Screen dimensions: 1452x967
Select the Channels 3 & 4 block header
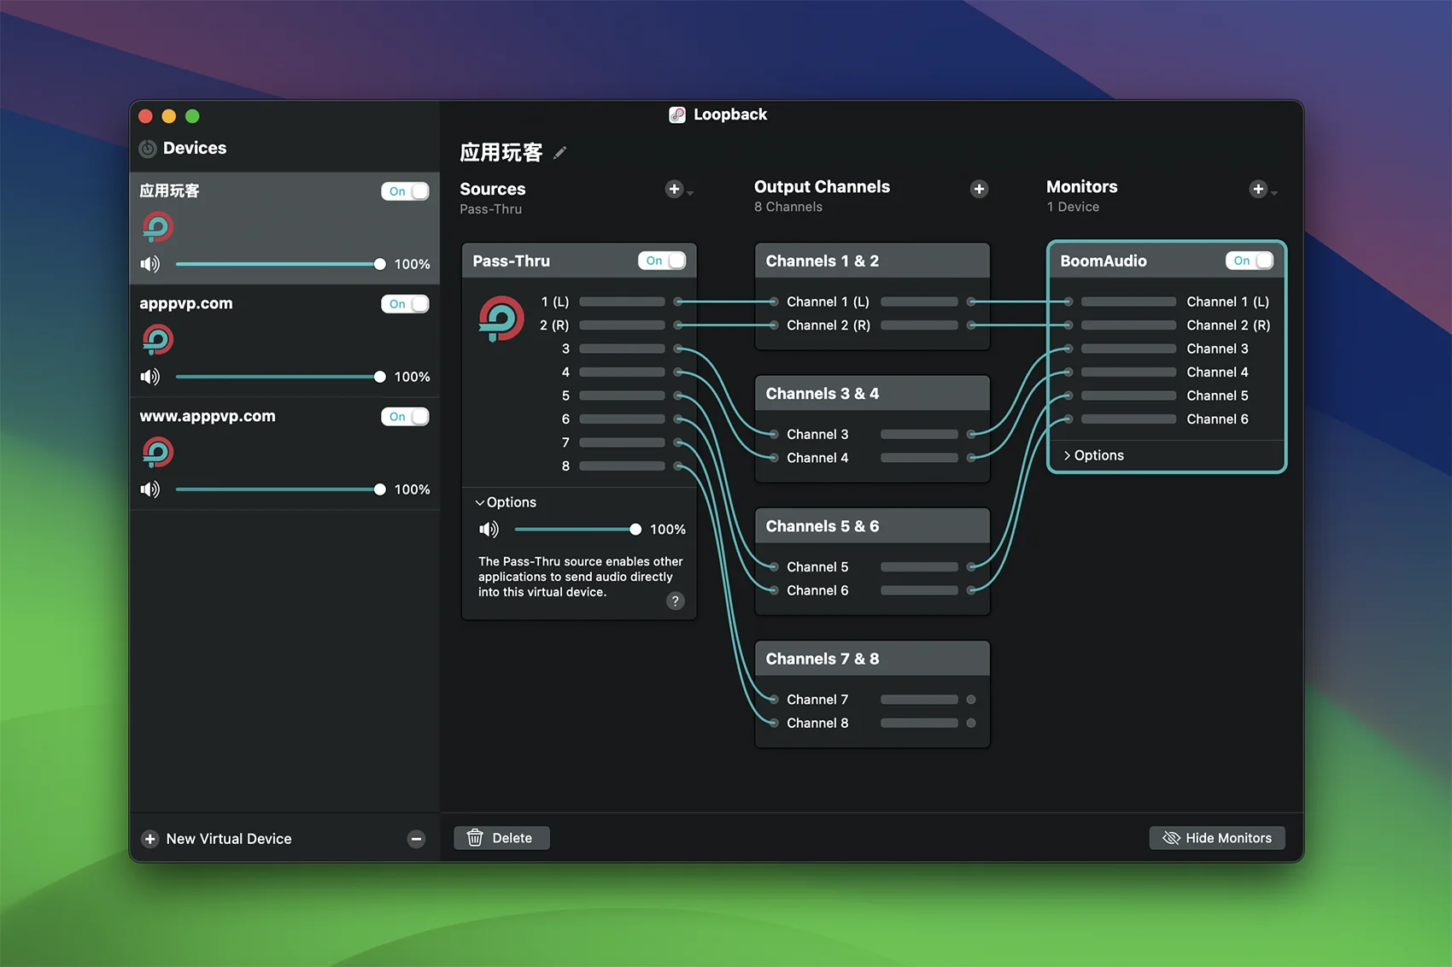872,394
